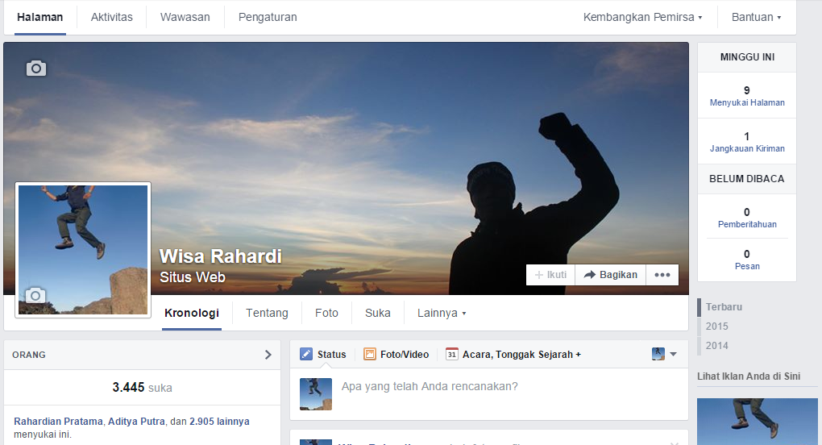
Task: Jump to 2014 in timeline
Action: [x=716, y=346]
